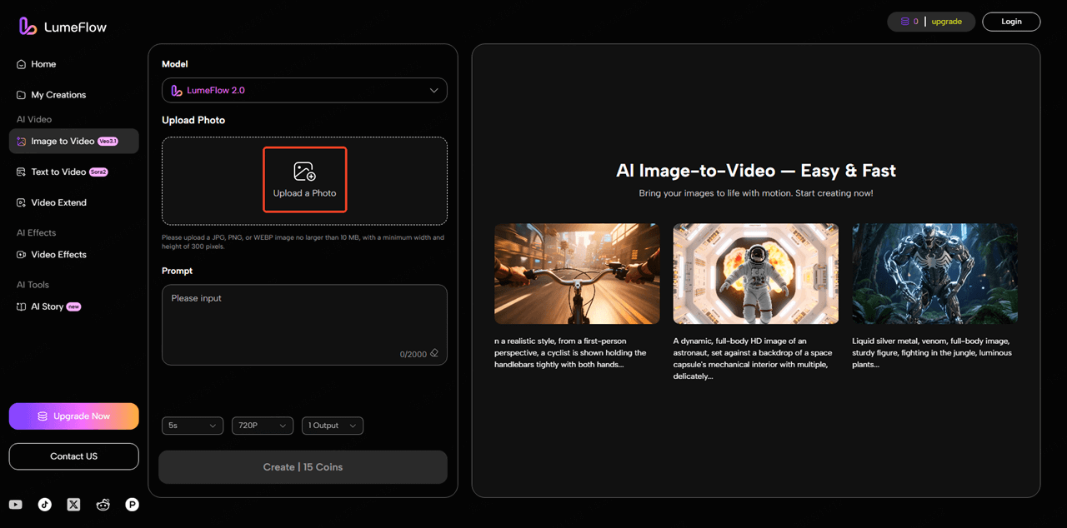
Task: Expand the 720P resolution dropdown
Action: coord(262,426)
